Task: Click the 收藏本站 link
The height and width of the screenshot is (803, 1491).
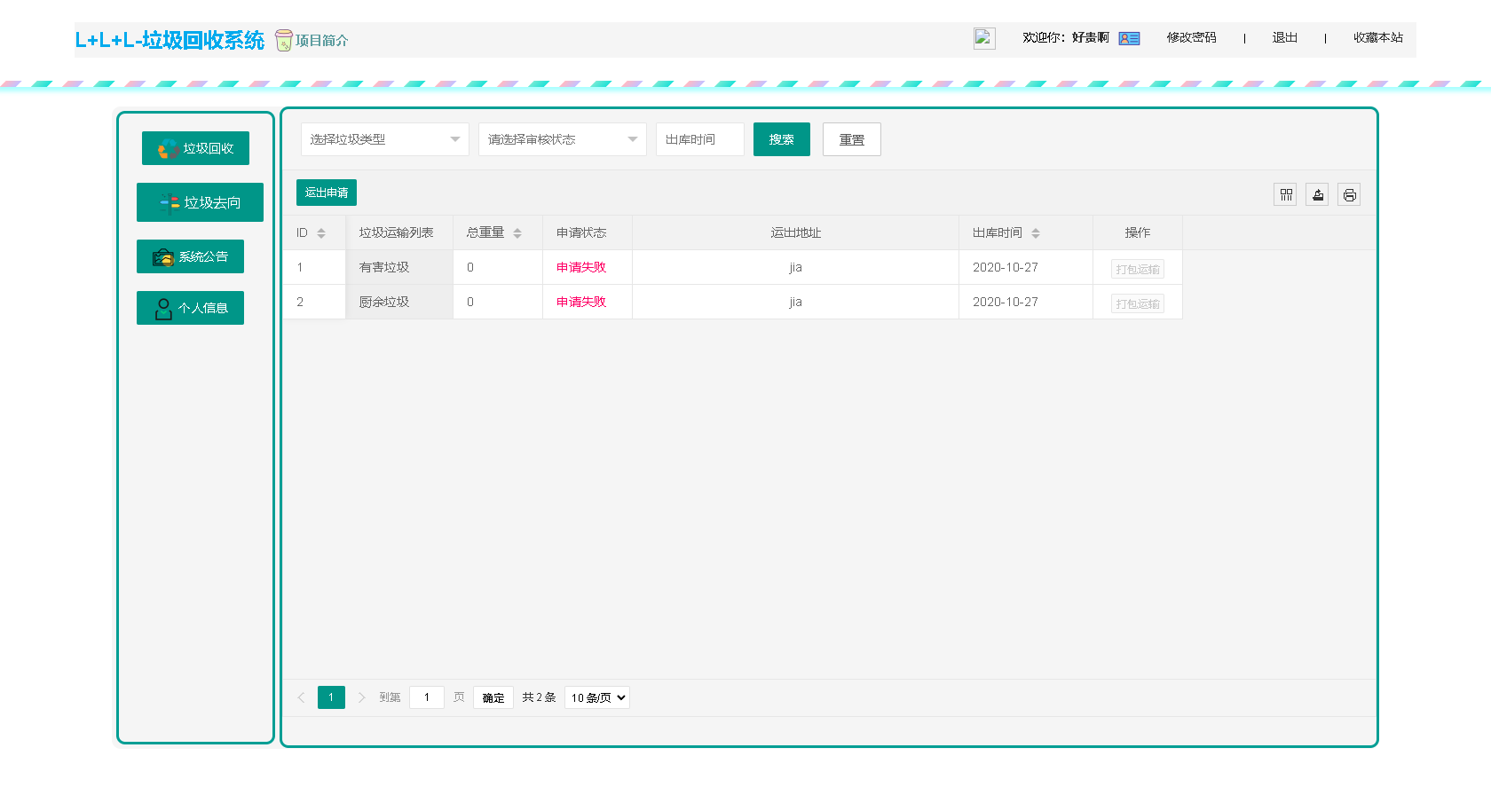Action: point(1377,37)
